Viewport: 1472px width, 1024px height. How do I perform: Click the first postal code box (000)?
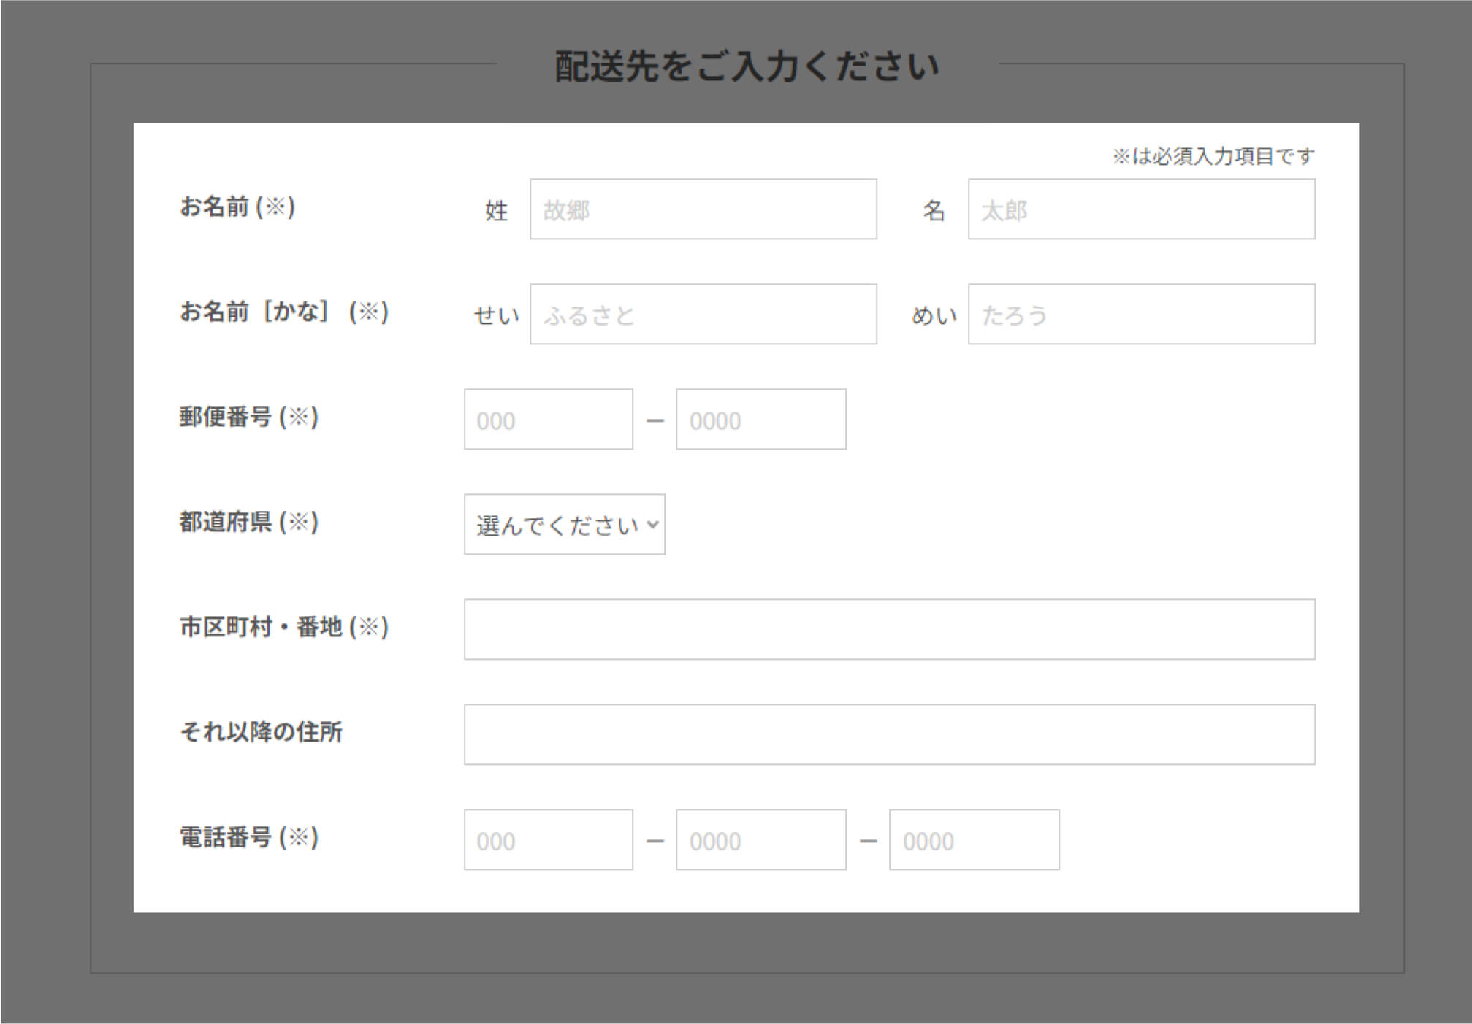pos(548,420)
